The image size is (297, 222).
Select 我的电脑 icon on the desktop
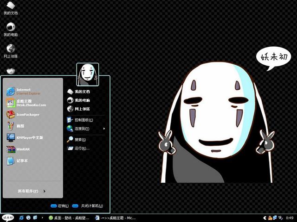(10, 29)
